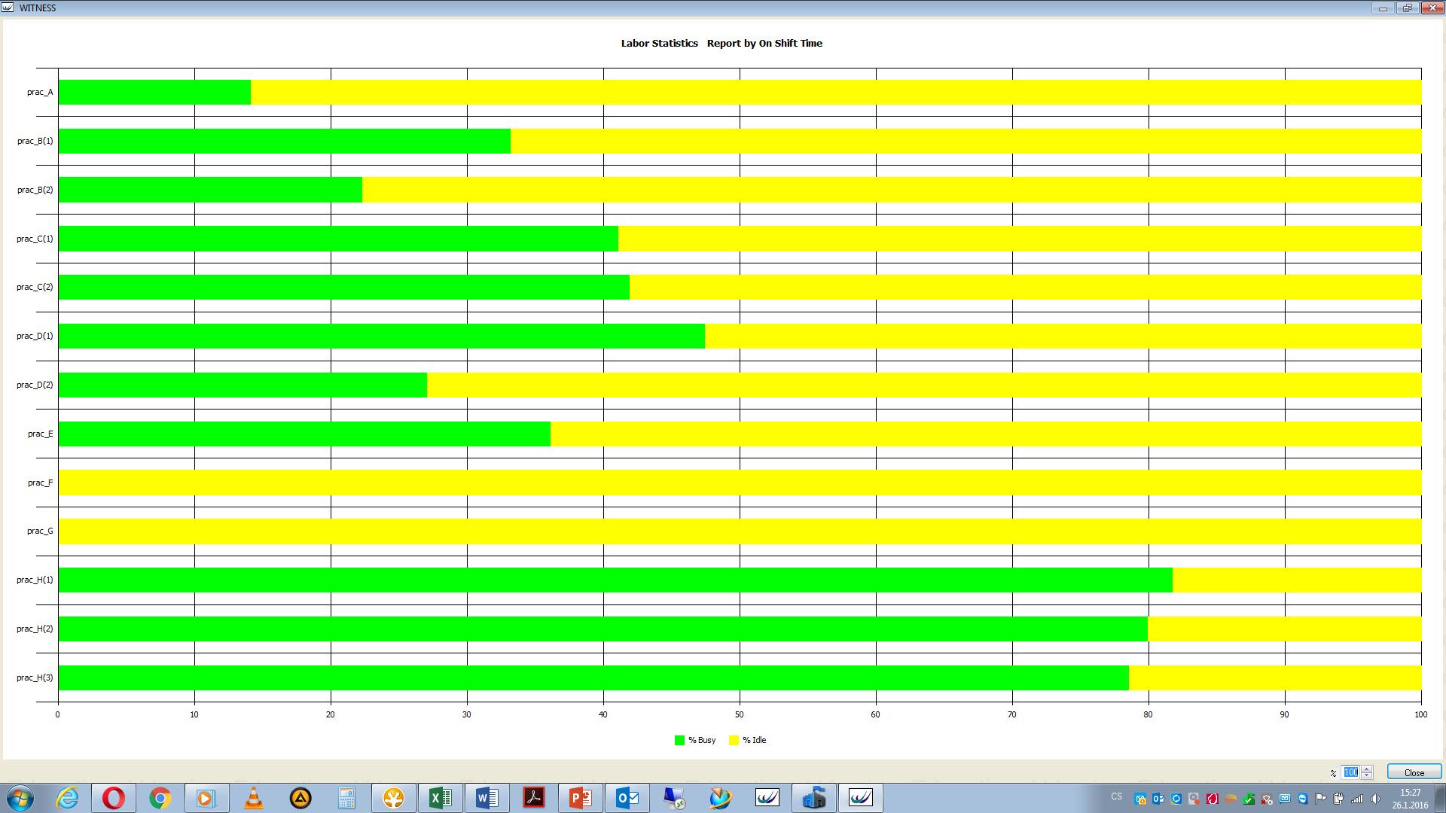The width and height of the screenshot is (1446, 813).
Task: Click the green busy bar of prac_H(1)
Action: pos(615,580)
